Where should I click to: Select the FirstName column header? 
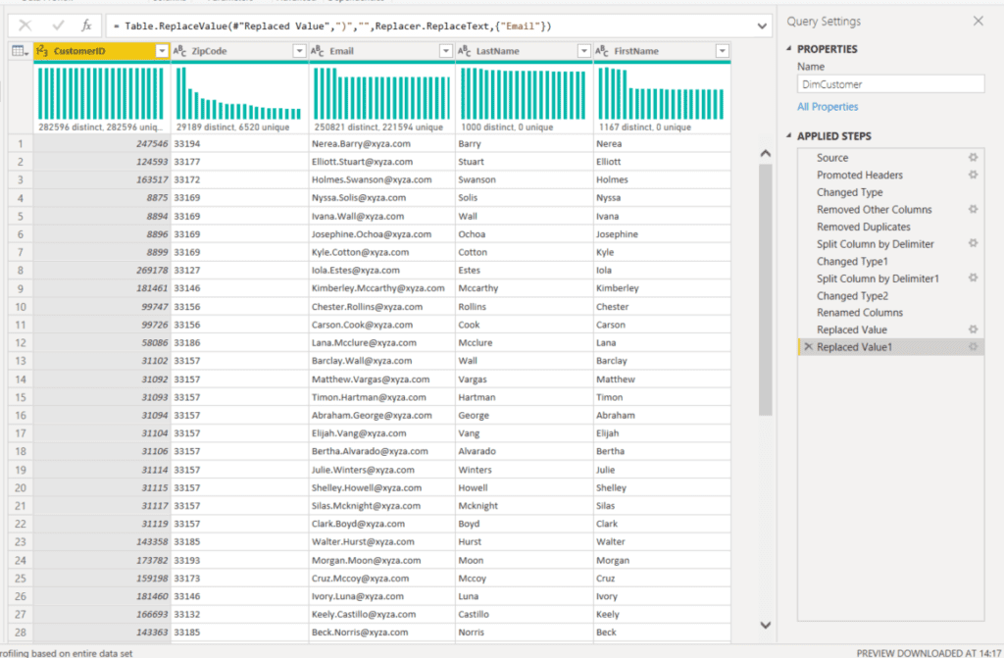(x=662, y=51)
